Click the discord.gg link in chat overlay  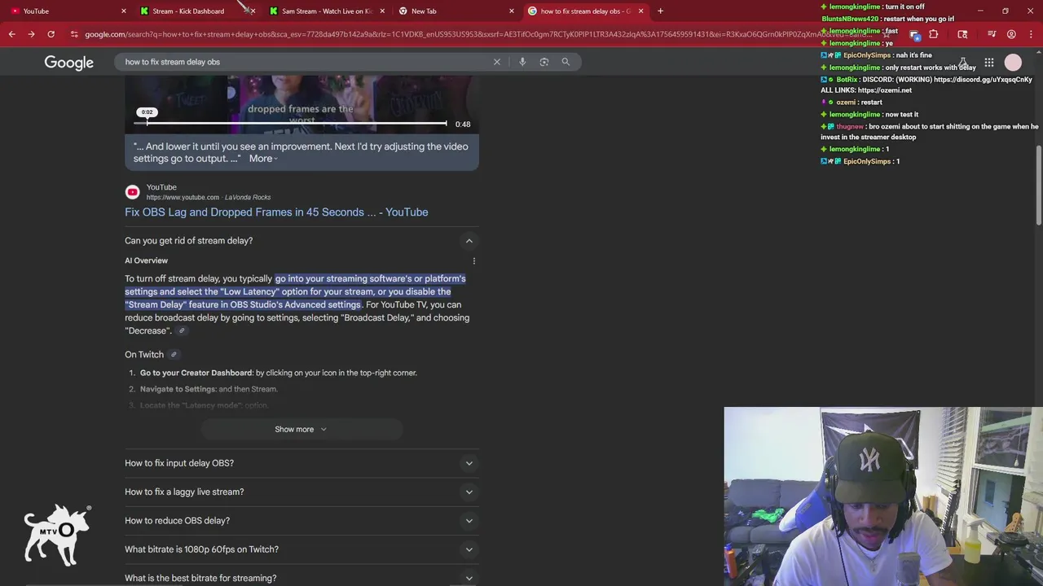983,80
